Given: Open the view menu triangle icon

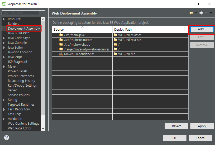Looking at the screenshot, I should pyautogui.click(x=211, y=13).
